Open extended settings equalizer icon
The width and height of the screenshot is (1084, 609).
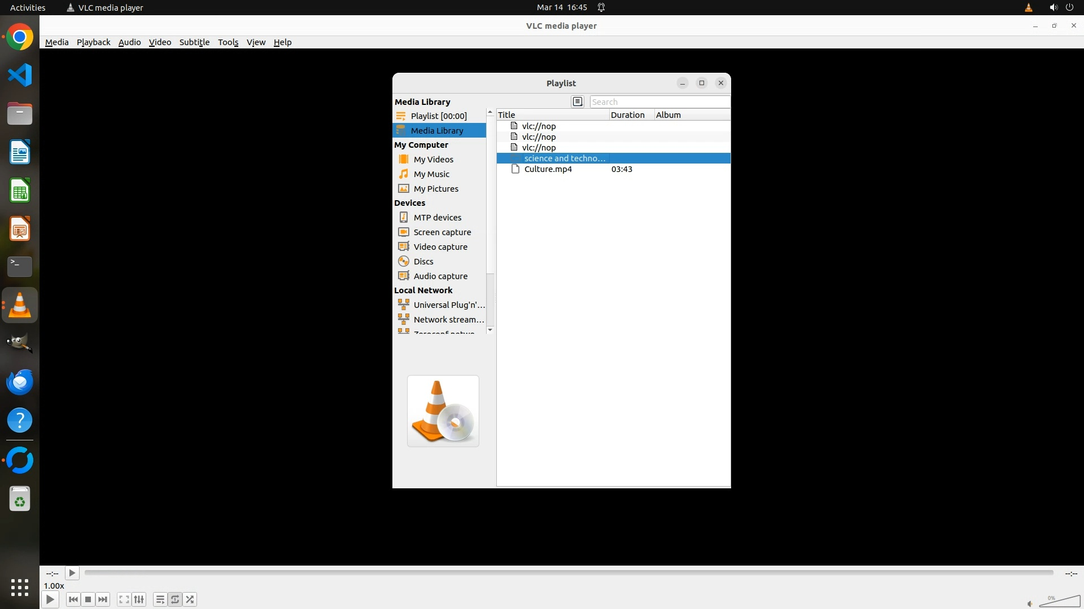[x=139, y=599]
